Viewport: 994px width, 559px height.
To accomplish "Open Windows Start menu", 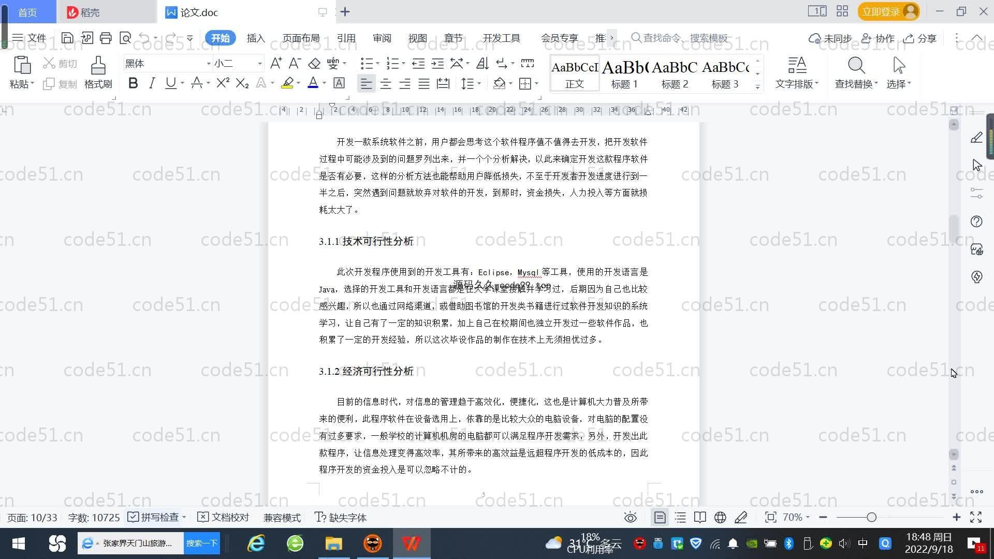I will (19, 543).
